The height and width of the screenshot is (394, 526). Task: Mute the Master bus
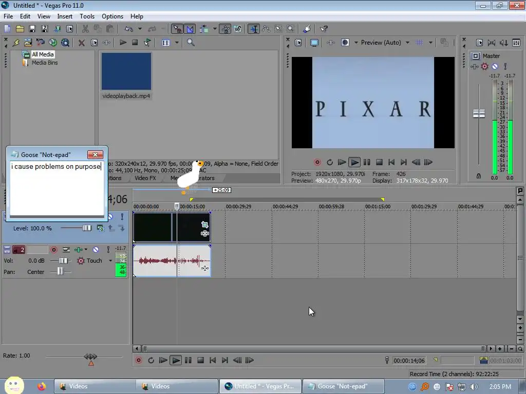495,66
